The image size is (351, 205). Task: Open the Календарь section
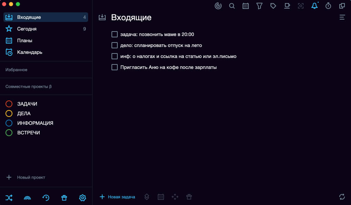click(x=46, y=52)
